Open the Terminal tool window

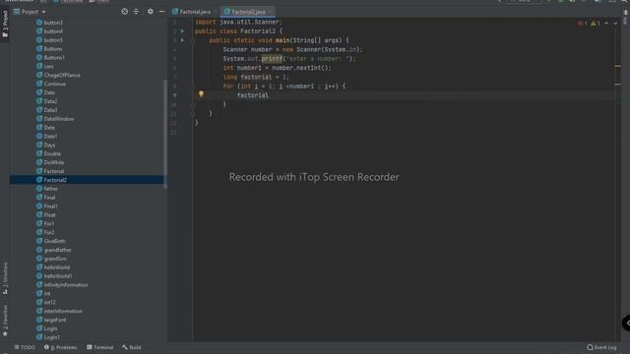point(100,347)
